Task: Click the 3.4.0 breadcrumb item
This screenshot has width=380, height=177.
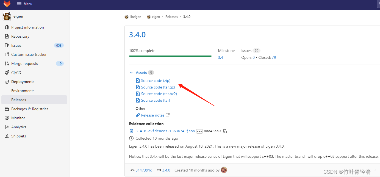Action: click(187, 17)
